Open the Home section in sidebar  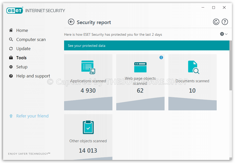22,30
